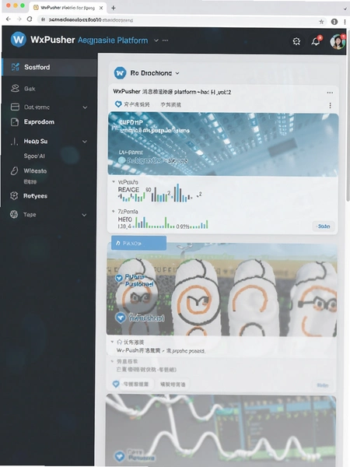This screenshot has width=350, height=467.
Task: Select the Wibesto sidebar item icon
Action: click(x=14, y=171)
